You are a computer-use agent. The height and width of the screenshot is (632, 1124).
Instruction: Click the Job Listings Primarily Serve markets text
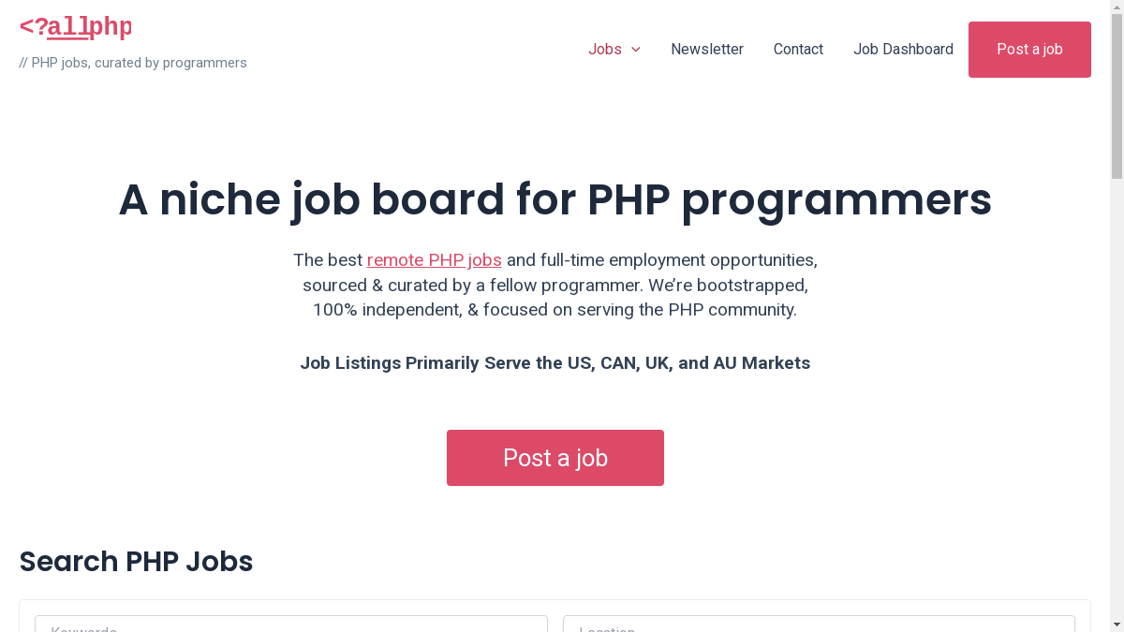(x=555, y=363)
